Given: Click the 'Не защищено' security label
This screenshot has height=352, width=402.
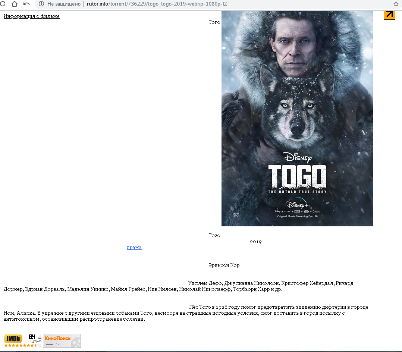Looking at the screenshot, I should click(64, 4).
